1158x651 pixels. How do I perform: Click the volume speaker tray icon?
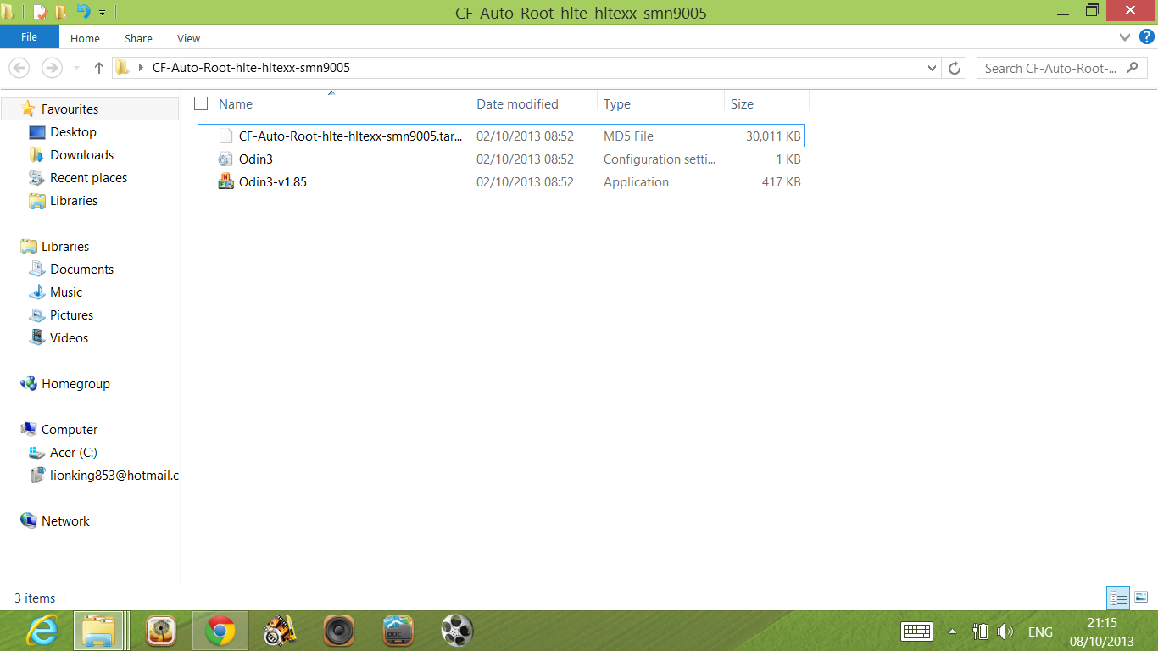click(x=1006, y=632)
